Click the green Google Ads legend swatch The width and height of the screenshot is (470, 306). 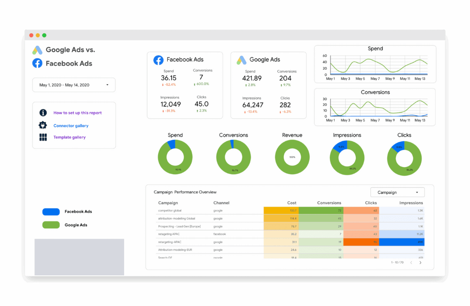pyautogui.click(x=51, y=225)
